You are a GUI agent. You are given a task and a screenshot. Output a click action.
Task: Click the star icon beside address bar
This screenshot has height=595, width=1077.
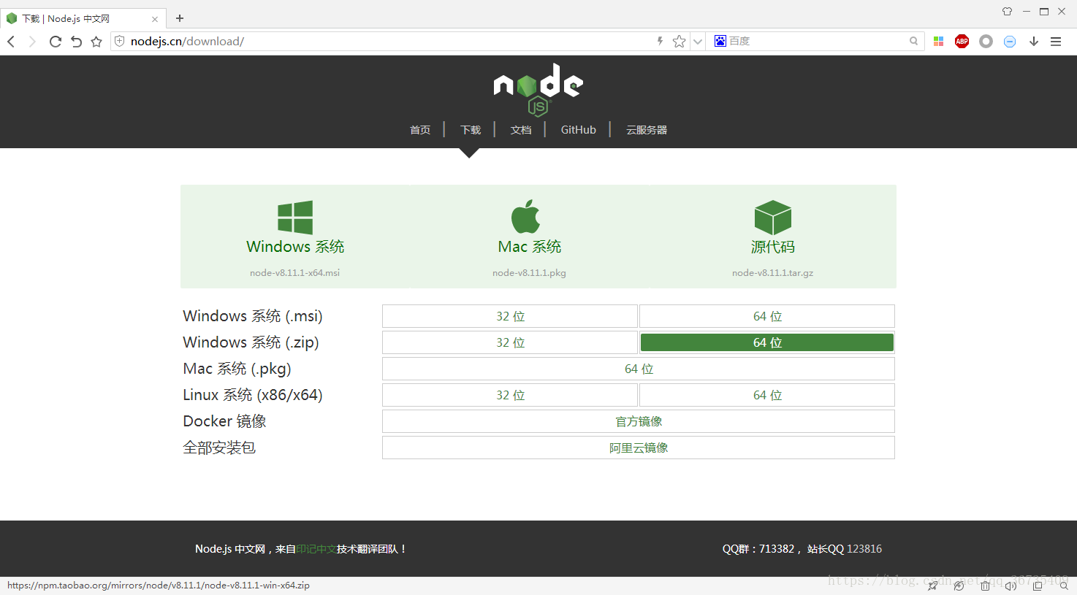(x=96, y=42)
